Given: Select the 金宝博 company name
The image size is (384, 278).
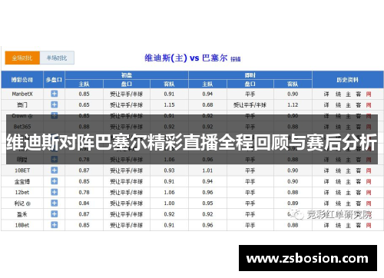Looking at the screenshot, I should point(22,181).
